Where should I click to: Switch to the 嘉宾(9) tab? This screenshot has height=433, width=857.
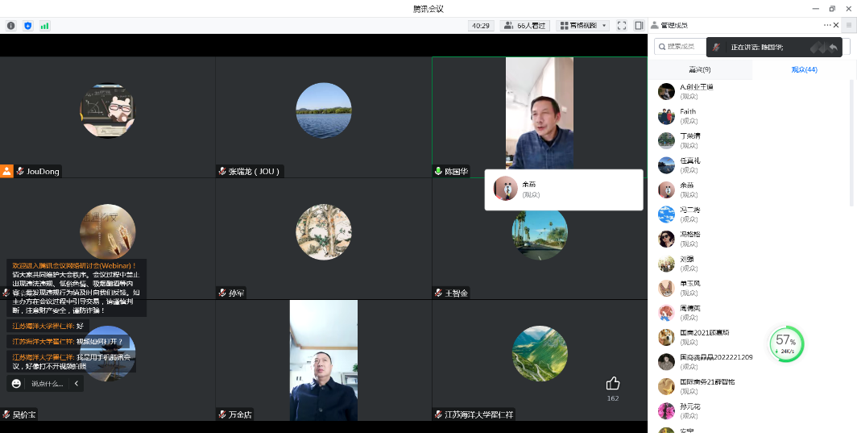tap(700, 69)
